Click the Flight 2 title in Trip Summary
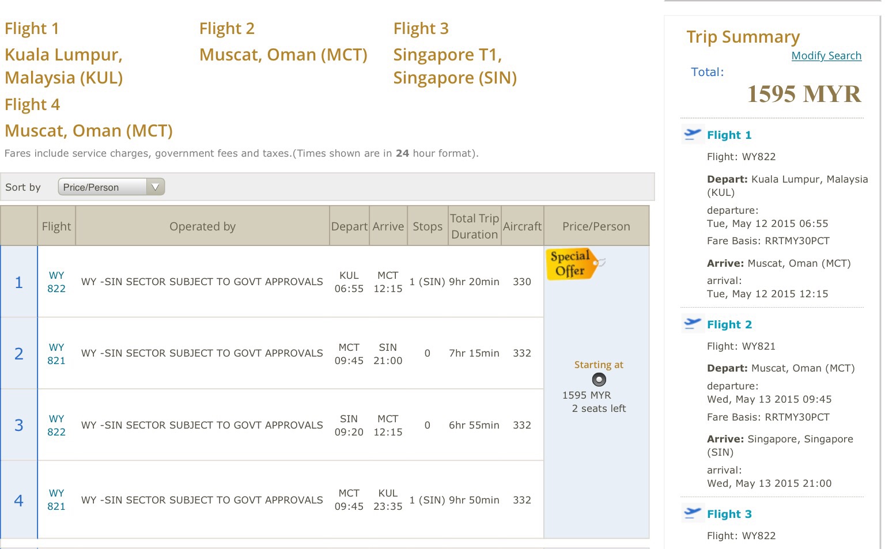 click(x=729, y=324)
